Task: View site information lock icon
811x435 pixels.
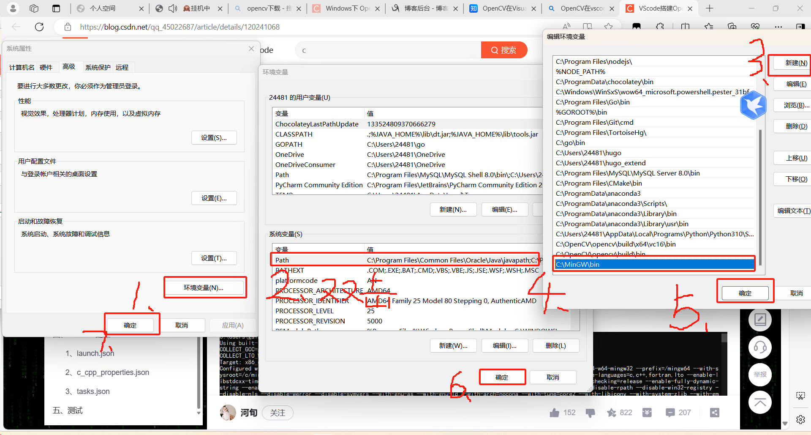Action: pyautogui.click(x=68, y=27)
